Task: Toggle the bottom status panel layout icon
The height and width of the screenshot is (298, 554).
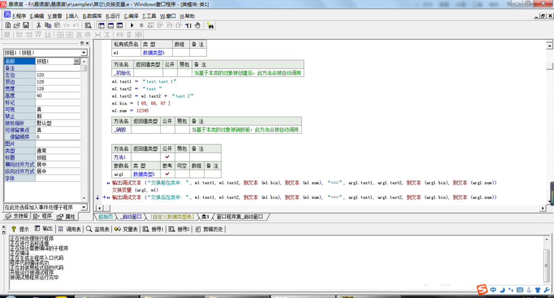Action: click(x=111, y=25)
